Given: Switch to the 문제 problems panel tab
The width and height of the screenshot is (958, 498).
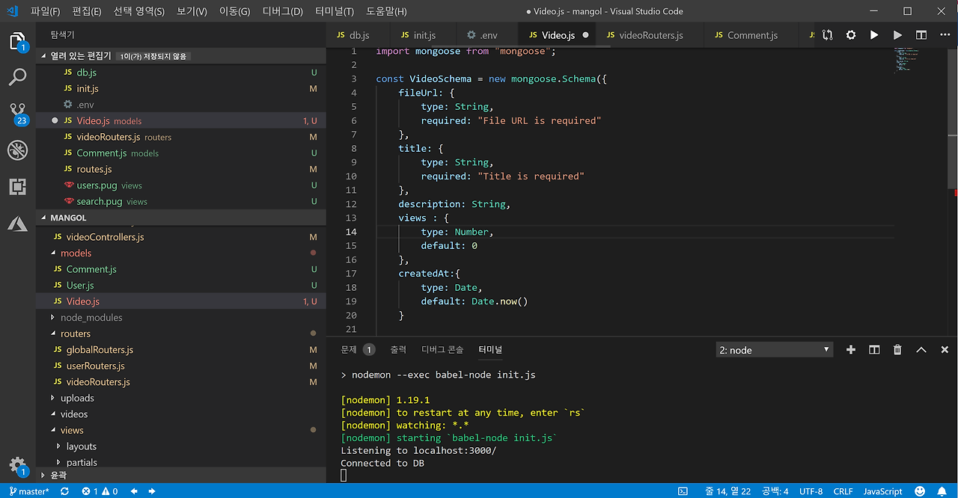Looking at the screenshot, I should (x=349, y=350).
